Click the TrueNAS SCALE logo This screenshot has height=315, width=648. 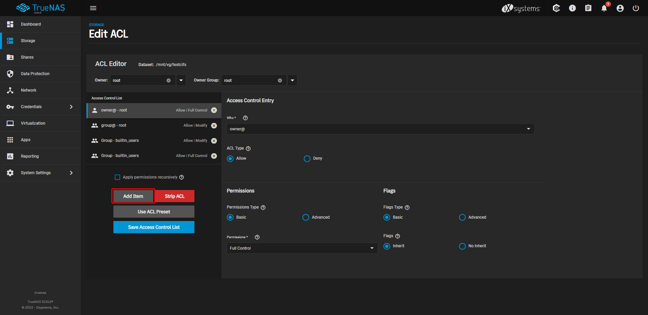(40, 8)
